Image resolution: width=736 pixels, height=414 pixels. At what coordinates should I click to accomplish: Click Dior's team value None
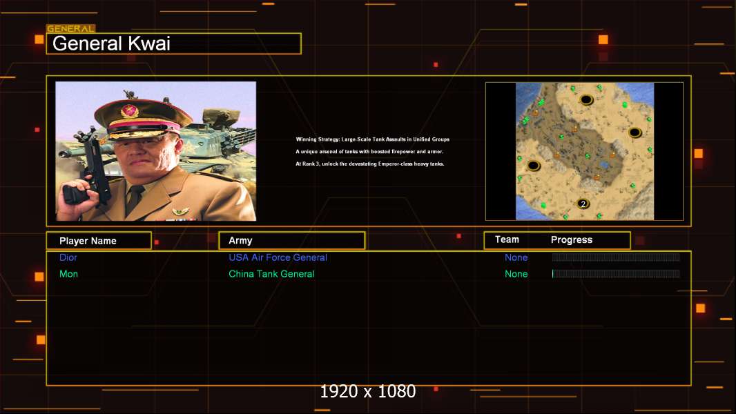[516, 257]
